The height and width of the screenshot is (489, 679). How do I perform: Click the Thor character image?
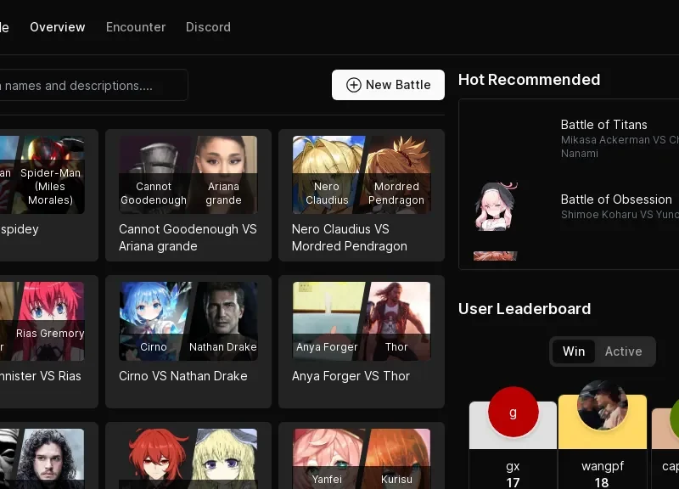click(x=396, y=321)
